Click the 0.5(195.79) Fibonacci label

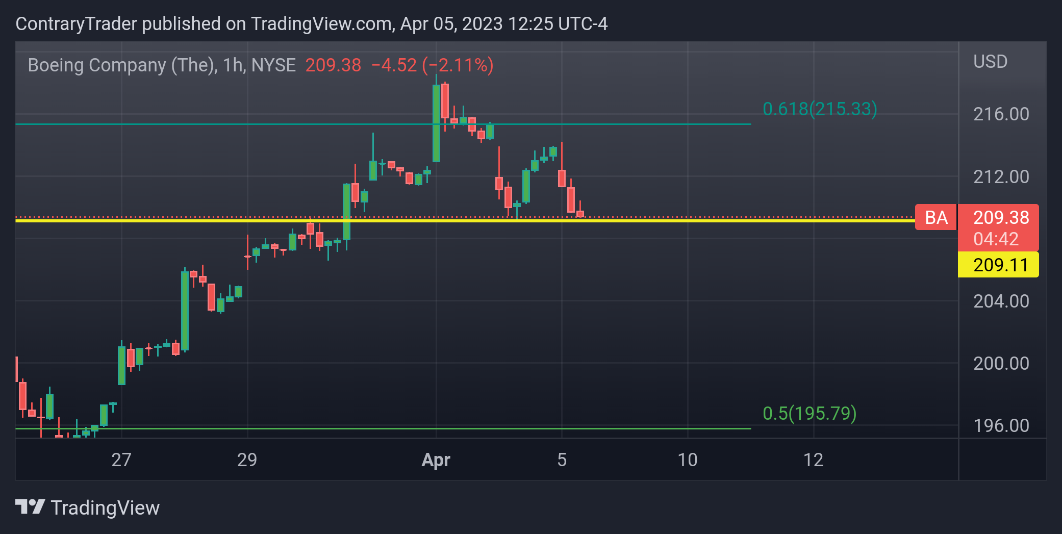click(810, 413)
